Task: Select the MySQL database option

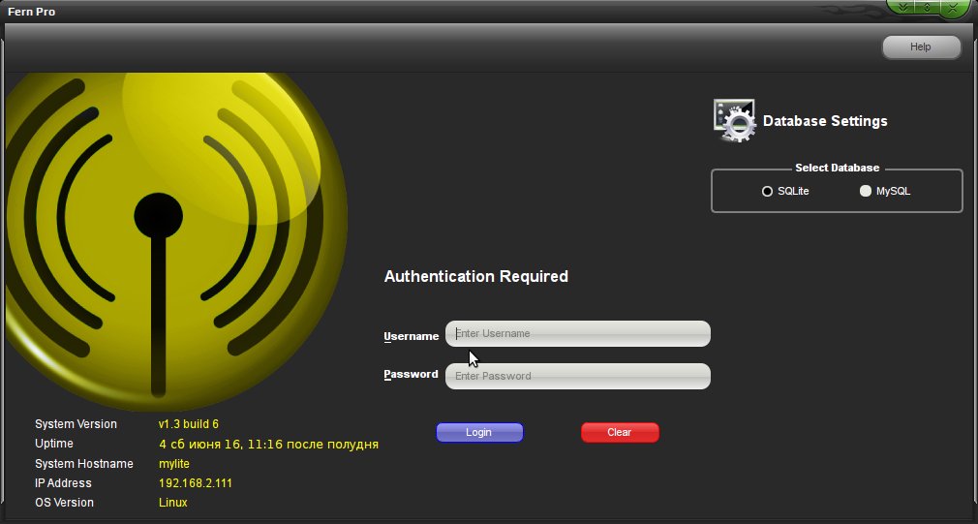Action: [884, 192]
